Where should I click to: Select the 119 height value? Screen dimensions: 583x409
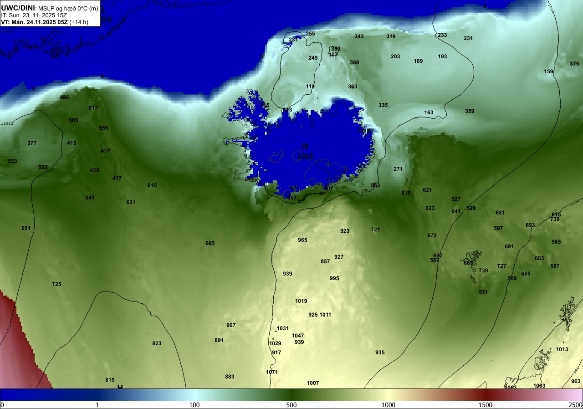click(x=310, y=87)
